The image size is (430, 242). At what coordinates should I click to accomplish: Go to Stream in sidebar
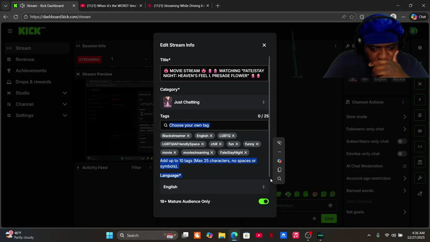(x=37, y=48)
